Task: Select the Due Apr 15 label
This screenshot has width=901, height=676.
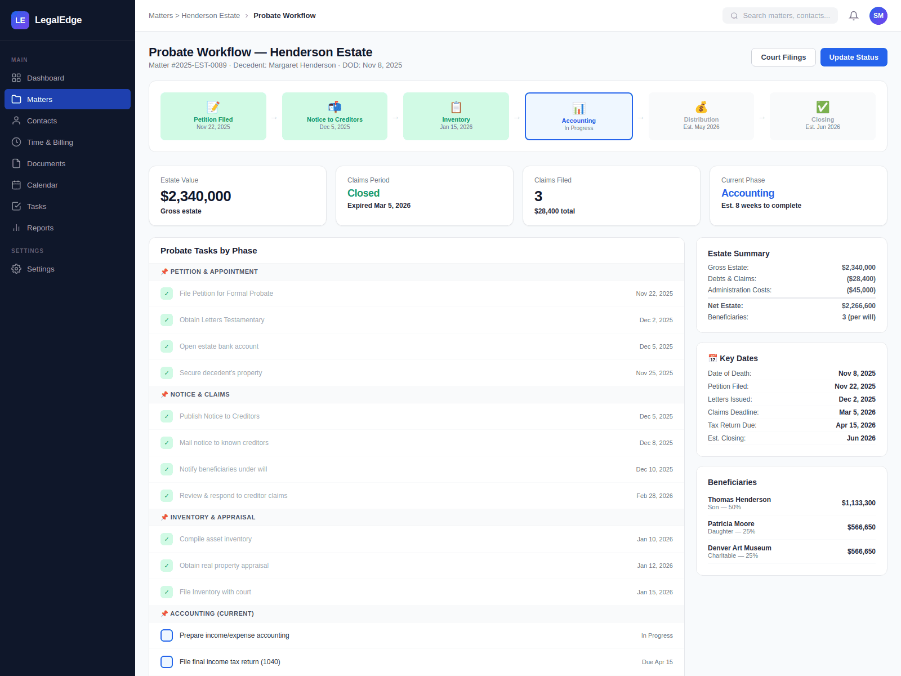Action: point(657,662)
